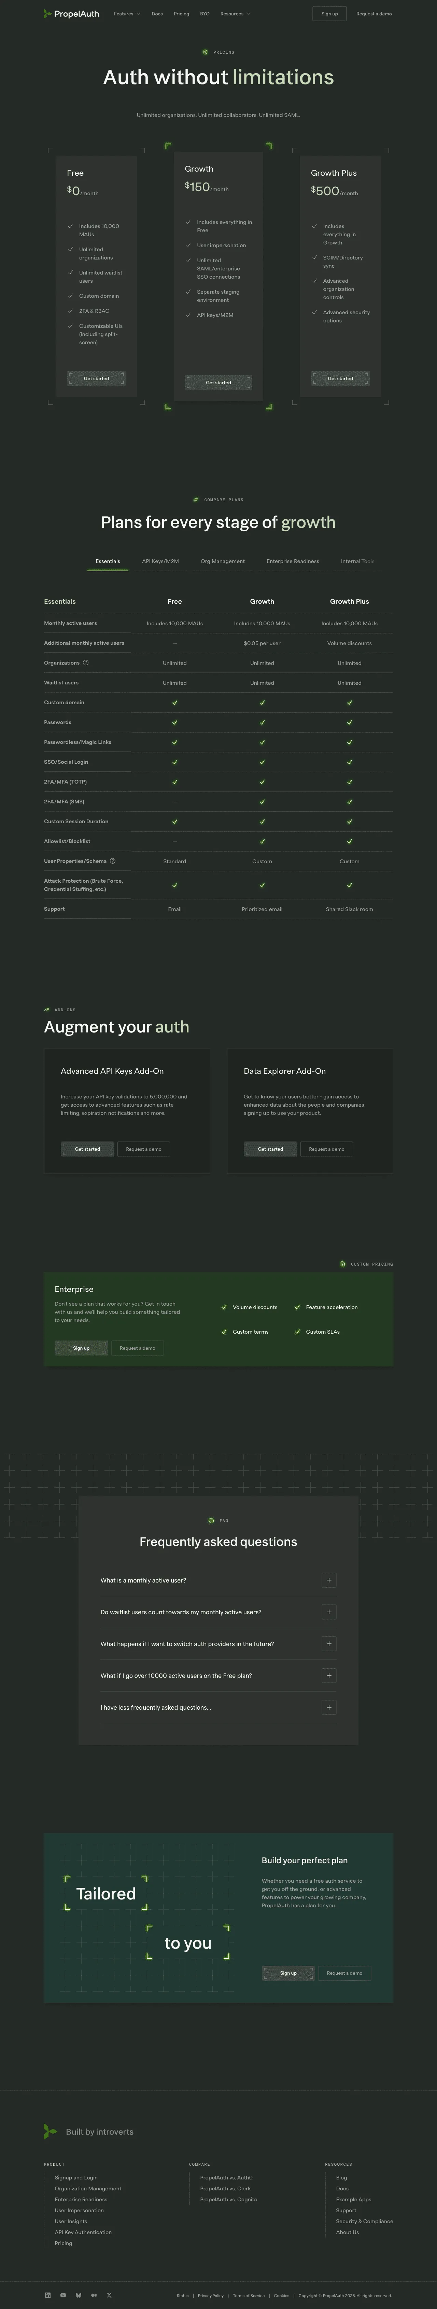This screenshot has height=2309, width=437.
Task: Request a demo in the Enterprise section
Action: 137,1348
